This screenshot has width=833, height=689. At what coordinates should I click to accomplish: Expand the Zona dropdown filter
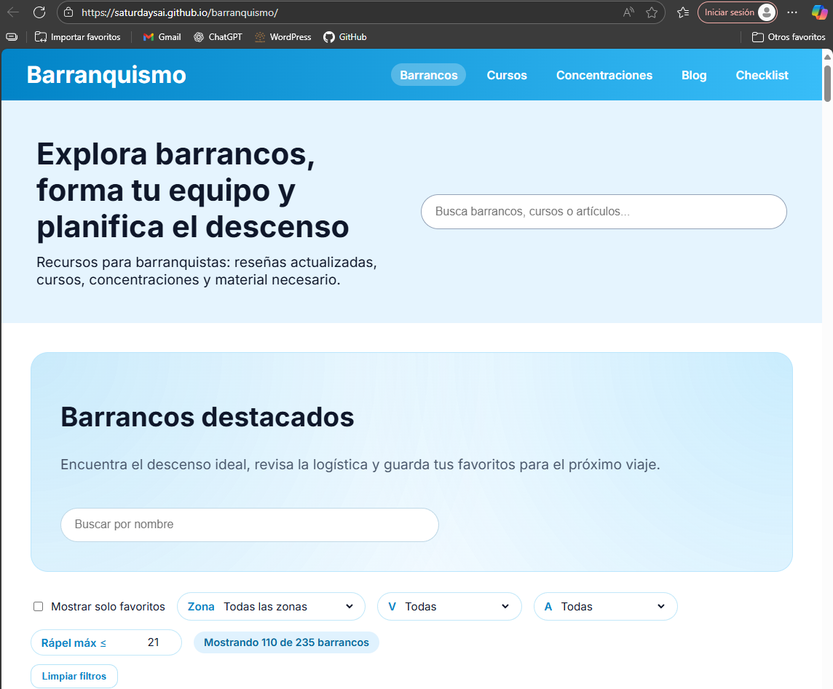(x=271, y=607)
